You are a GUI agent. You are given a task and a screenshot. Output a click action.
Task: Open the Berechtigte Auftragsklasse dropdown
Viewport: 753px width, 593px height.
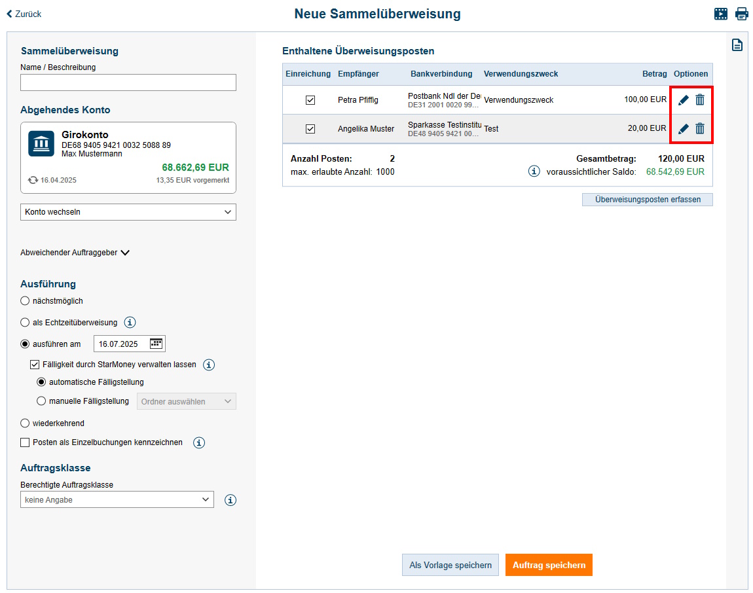tap(117, 499)
